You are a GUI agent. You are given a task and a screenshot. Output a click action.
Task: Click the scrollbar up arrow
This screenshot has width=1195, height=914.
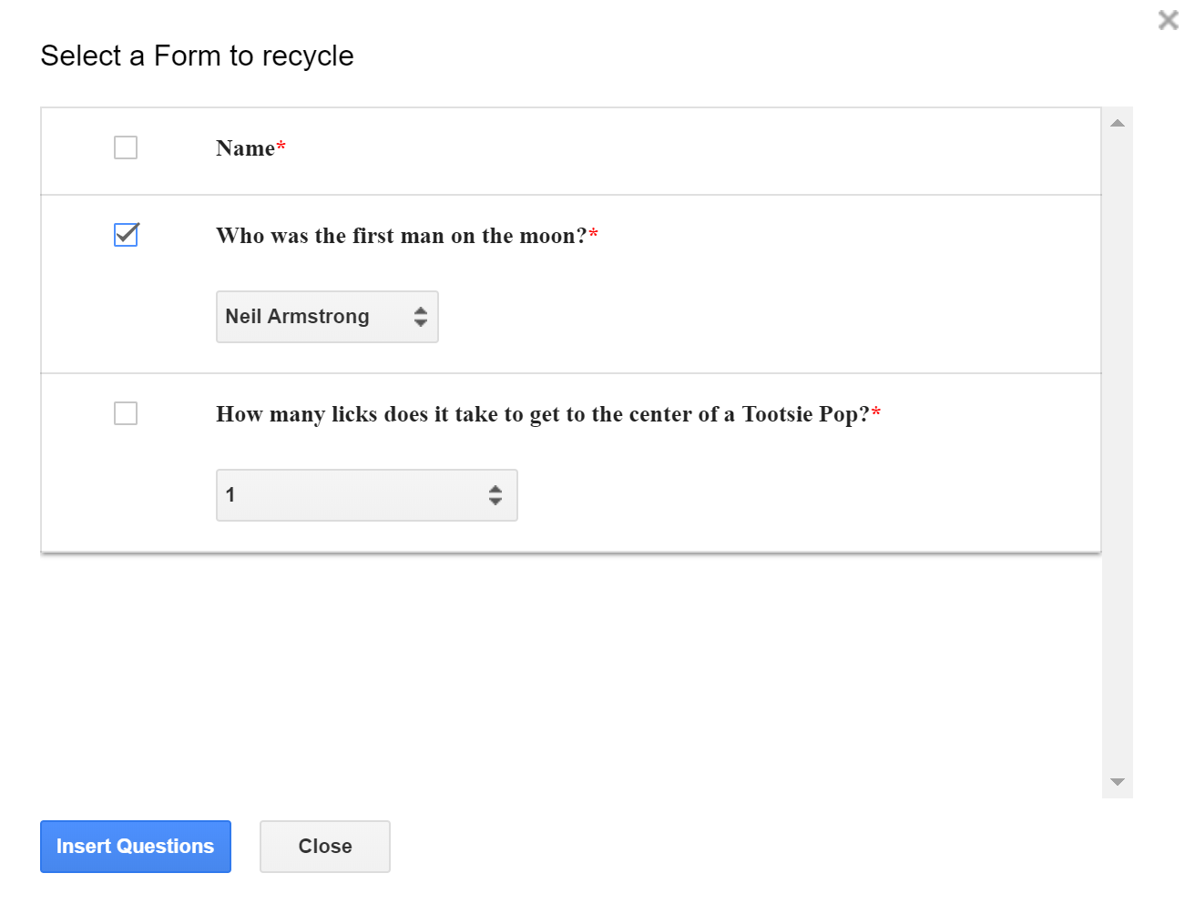point(1118,124)
